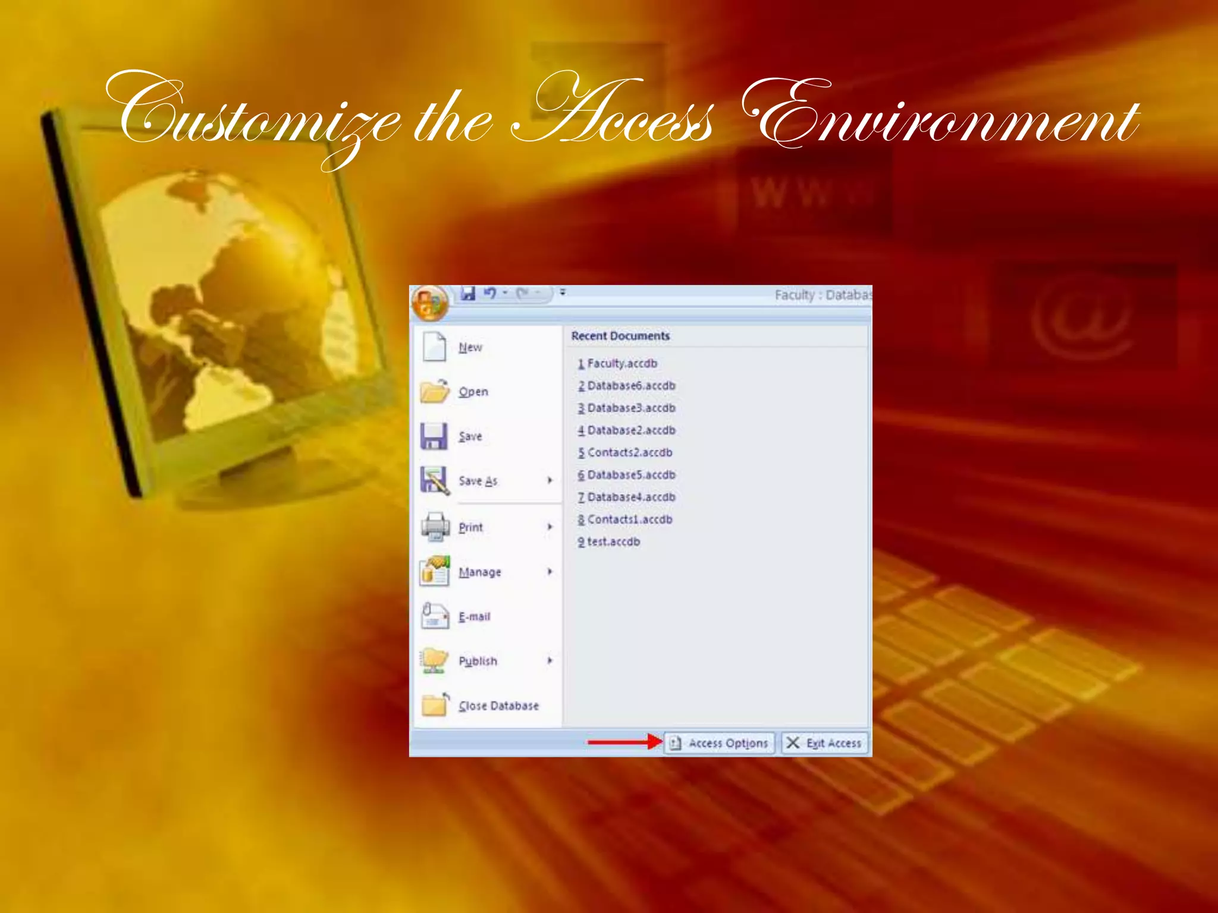The image size is (1218, 913).
Task: Expand the Manage submenu arrow
Action: point(550,571)
